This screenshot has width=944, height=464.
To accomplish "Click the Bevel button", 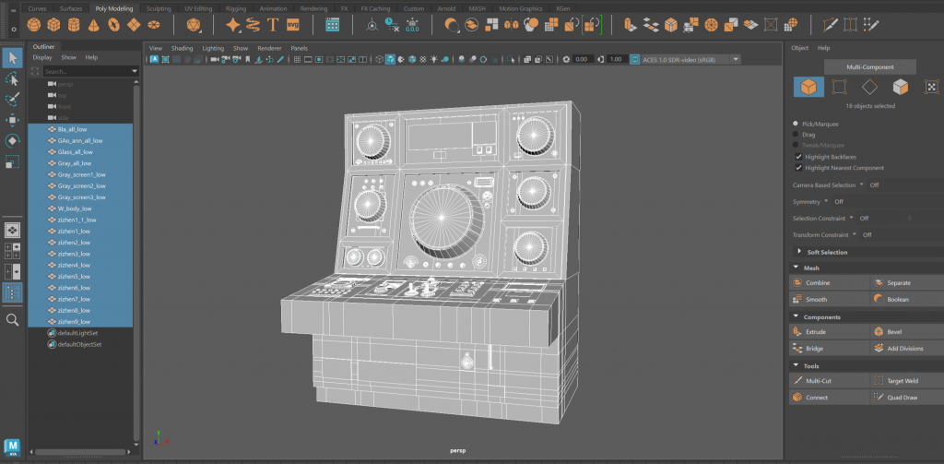I will pos(908,332).
